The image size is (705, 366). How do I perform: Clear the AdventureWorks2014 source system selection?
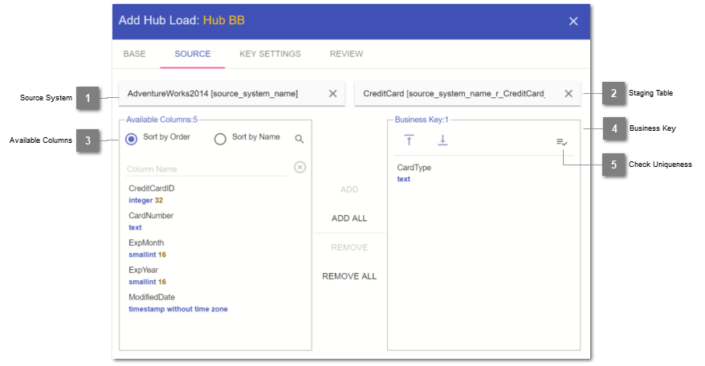tap(333, 94)
